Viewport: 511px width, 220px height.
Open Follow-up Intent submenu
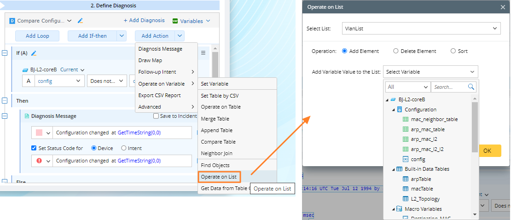[x=166, y=72]
